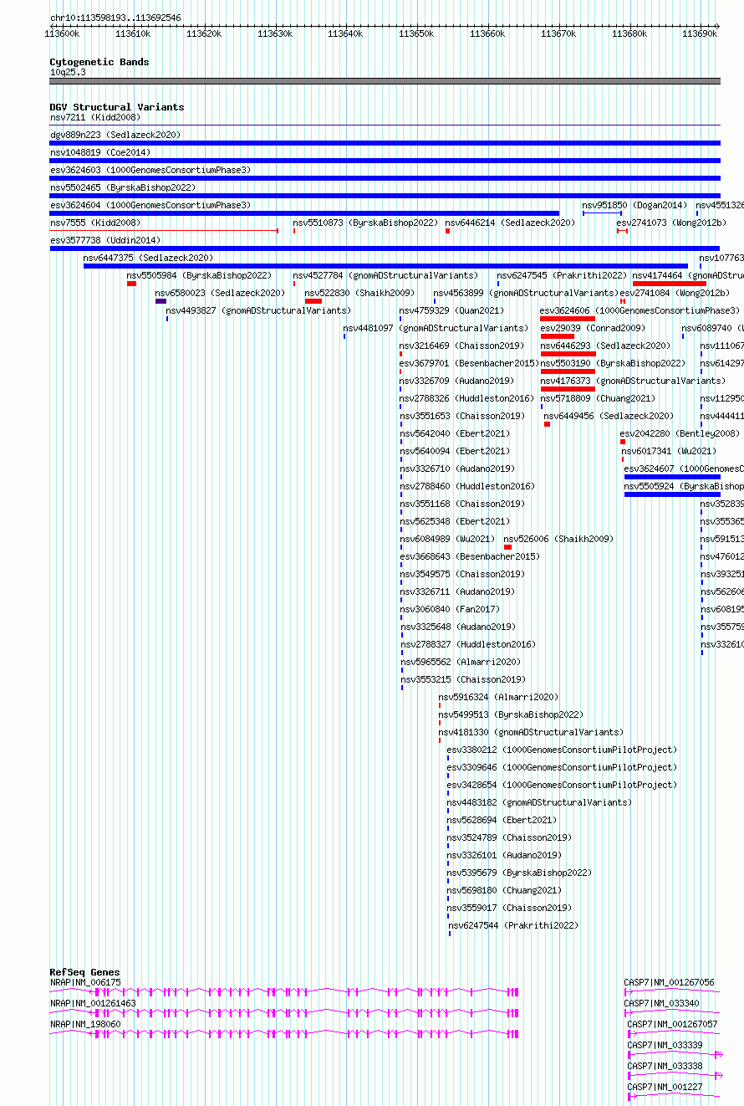Click nsv5510873 (ByrskaBishop2022) label

tap(365, 223)
